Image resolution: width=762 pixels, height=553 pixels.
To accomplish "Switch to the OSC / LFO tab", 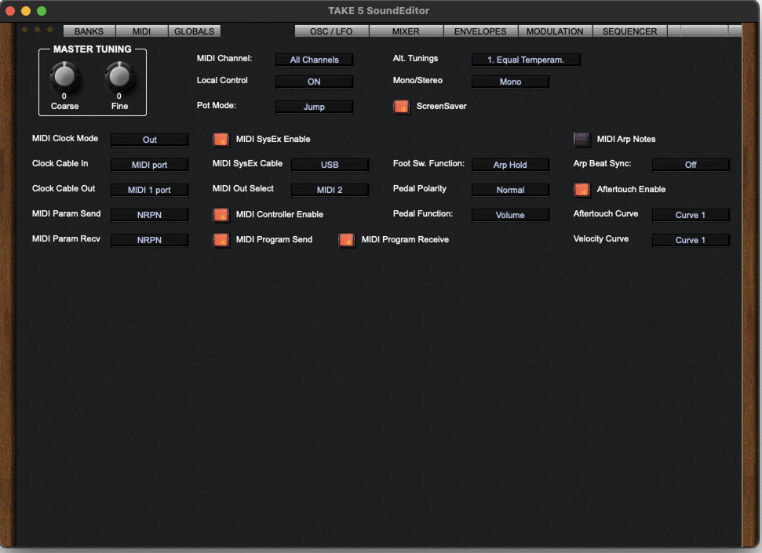I will [331, 31].
